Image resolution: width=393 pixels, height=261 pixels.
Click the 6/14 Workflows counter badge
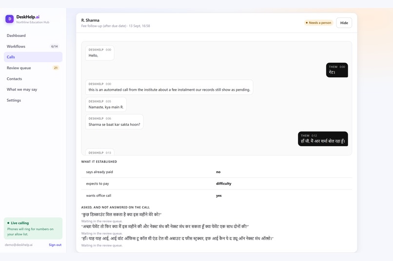coord(55,47)
